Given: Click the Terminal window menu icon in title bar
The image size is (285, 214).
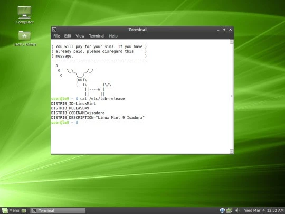Looking at the screenshot, I should coord(54,30).
